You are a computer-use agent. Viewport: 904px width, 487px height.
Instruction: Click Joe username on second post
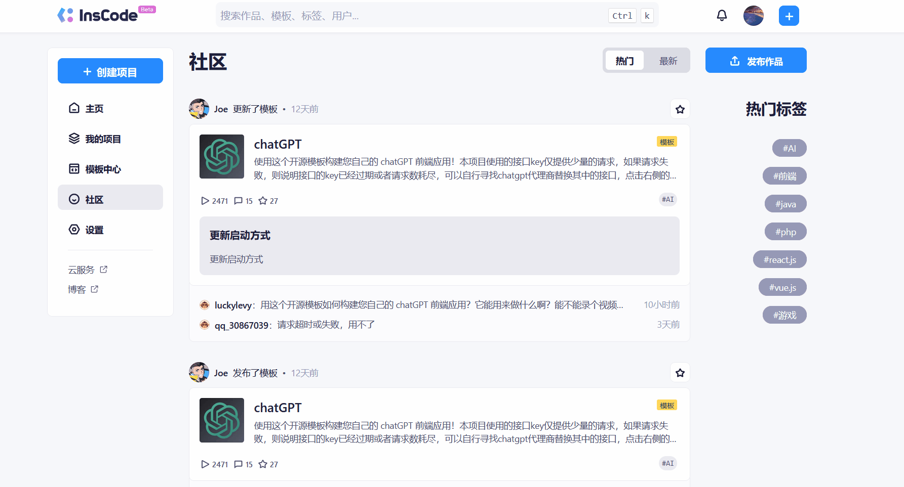click(x=221, y=373)
